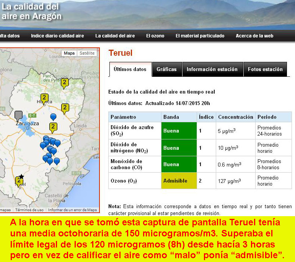Click the '0.6 mg/m3' concentration value
Viewport: 295px width, 262px height.
click(x=229, y=165)
